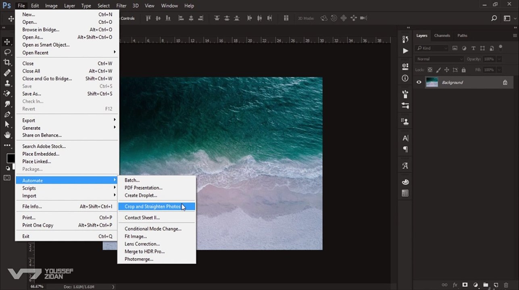Expand the Export submenu
Screen dimensions: 519x290
click(x=67, y=120)
